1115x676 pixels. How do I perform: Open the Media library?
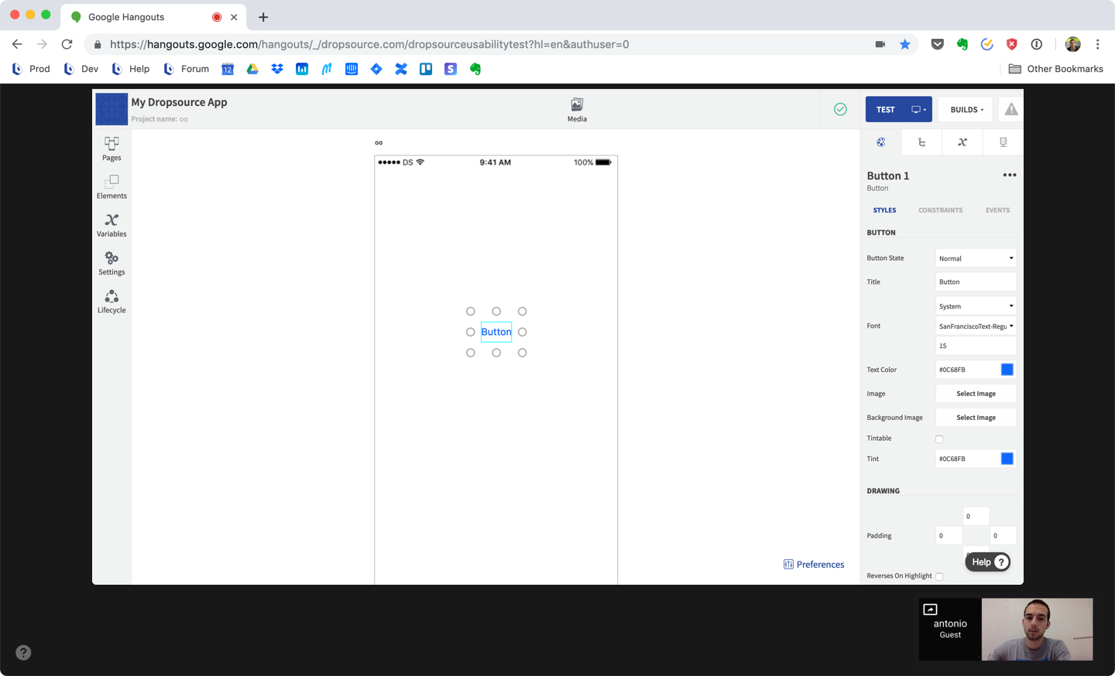point(577,110)
